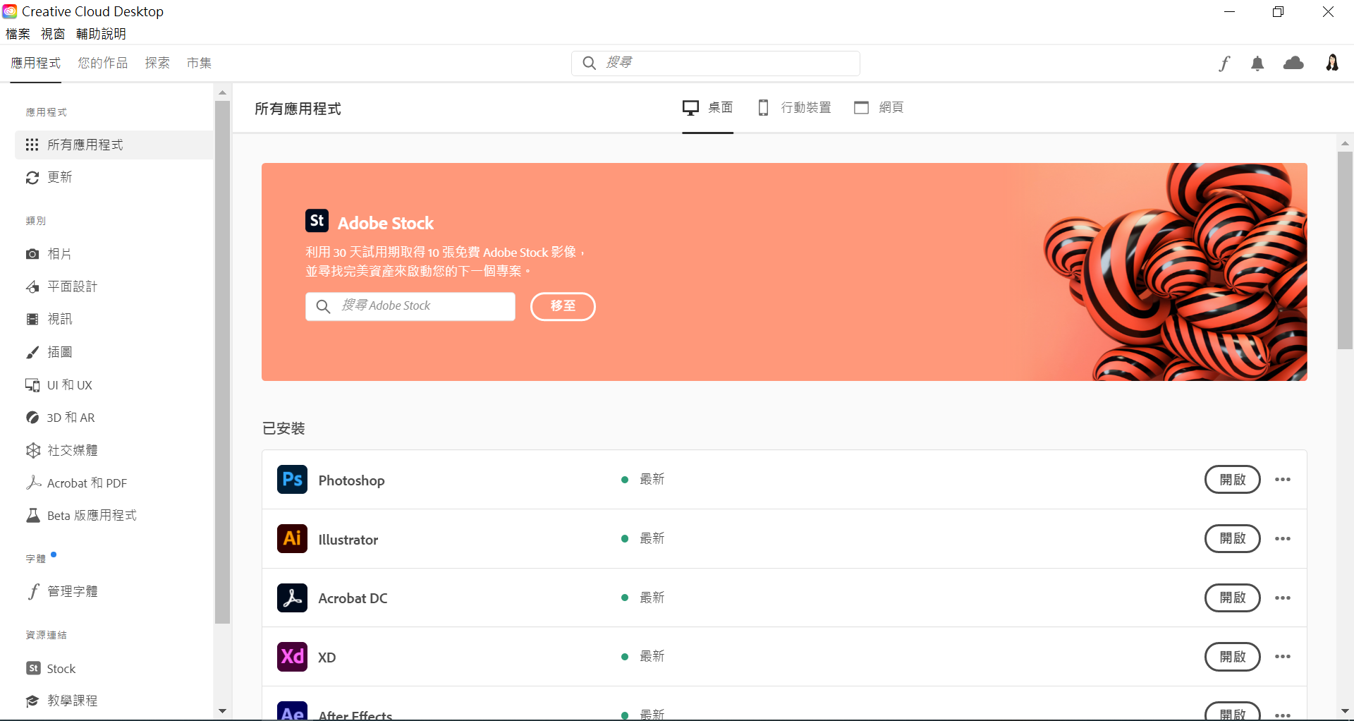Open the 視窗 menu
Image resolution: width=1354 pixels, height=721 pixels.
(x=53, y=34)
